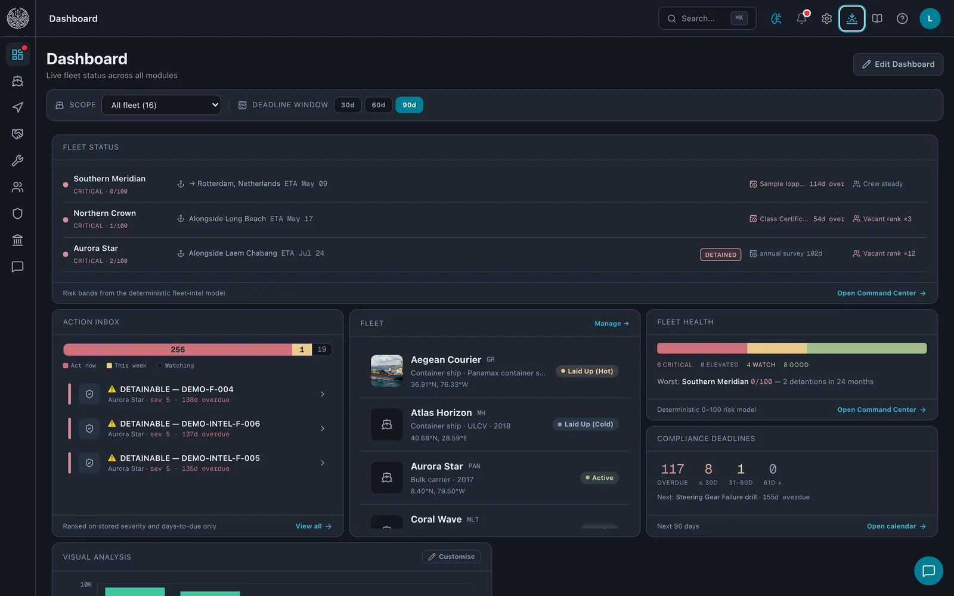Click Sample lopp... 114d over item
Screen dimensions: 954x596
click(x=797, y=184)
